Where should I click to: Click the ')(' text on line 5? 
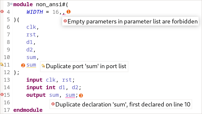click(x=17, y=20)
